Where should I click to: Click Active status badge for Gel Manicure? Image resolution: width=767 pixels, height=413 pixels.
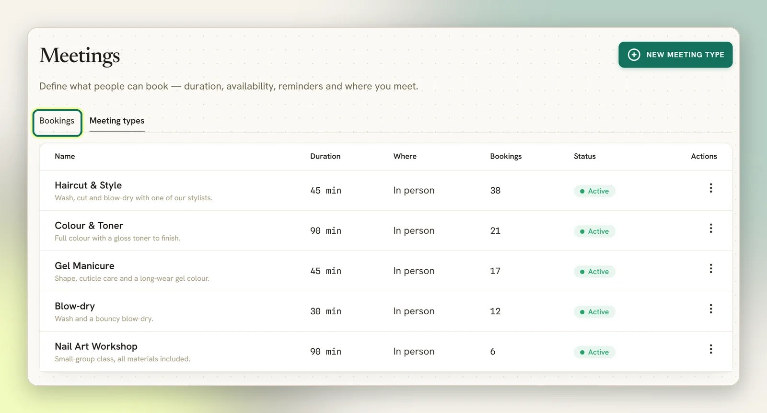[x=594, y=272]
